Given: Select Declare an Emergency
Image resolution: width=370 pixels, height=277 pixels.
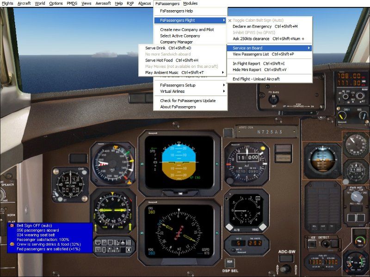Looking at the screenshot, I should [x=269, y=26].
